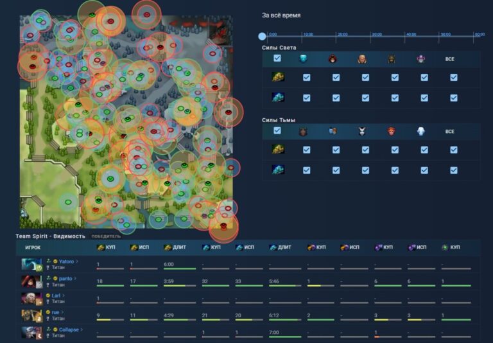Viewport: 493px width, 343px height.
Task: Click the gold badge icon beside Larl
Action: click(x=48, y=295)
